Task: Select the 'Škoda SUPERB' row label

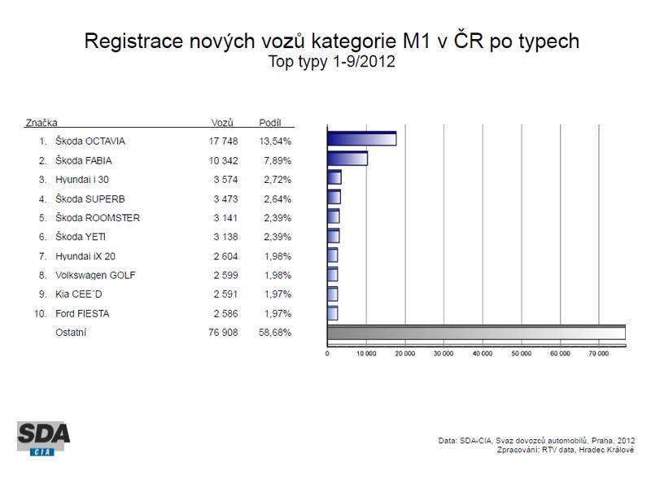Action: point(90,198)
